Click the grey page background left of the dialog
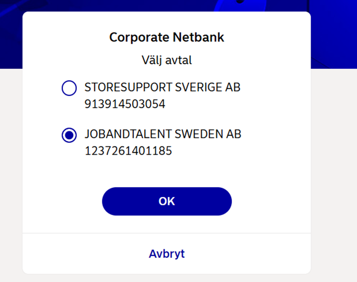Viewport: 357px width, 282px height. click(x=11, y=170)
